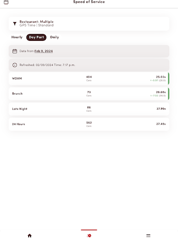Open the calendar icon in top header
The width and height of the screenshot is (178, 238).
(x=6, y=2)
